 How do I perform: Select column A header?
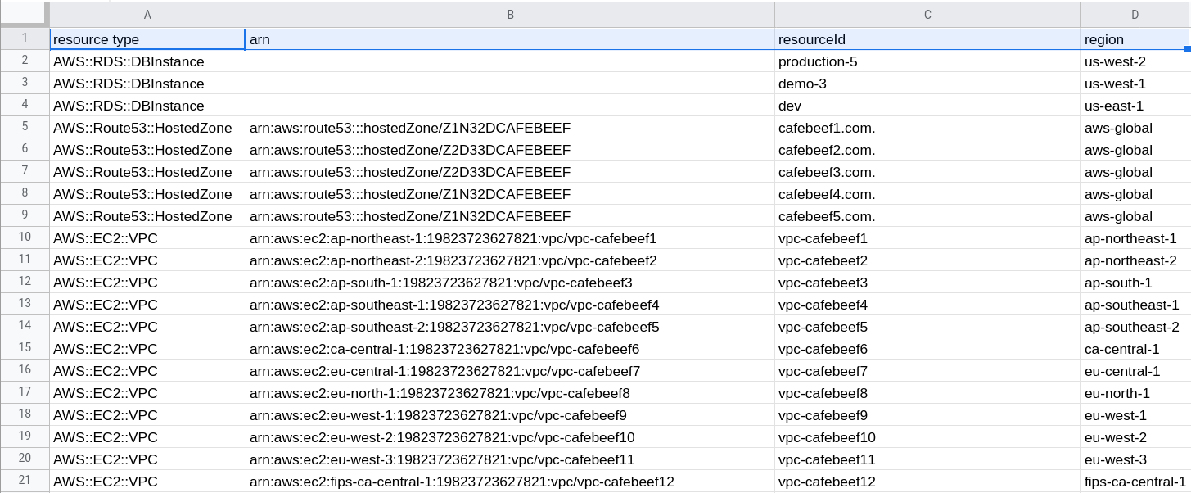click(x=147, y=15)
